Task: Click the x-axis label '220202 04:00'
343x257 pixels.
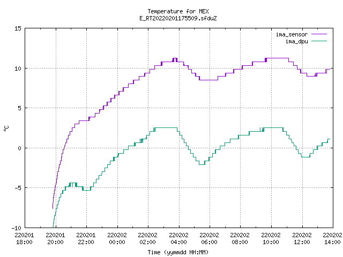Action: (178, 239)
